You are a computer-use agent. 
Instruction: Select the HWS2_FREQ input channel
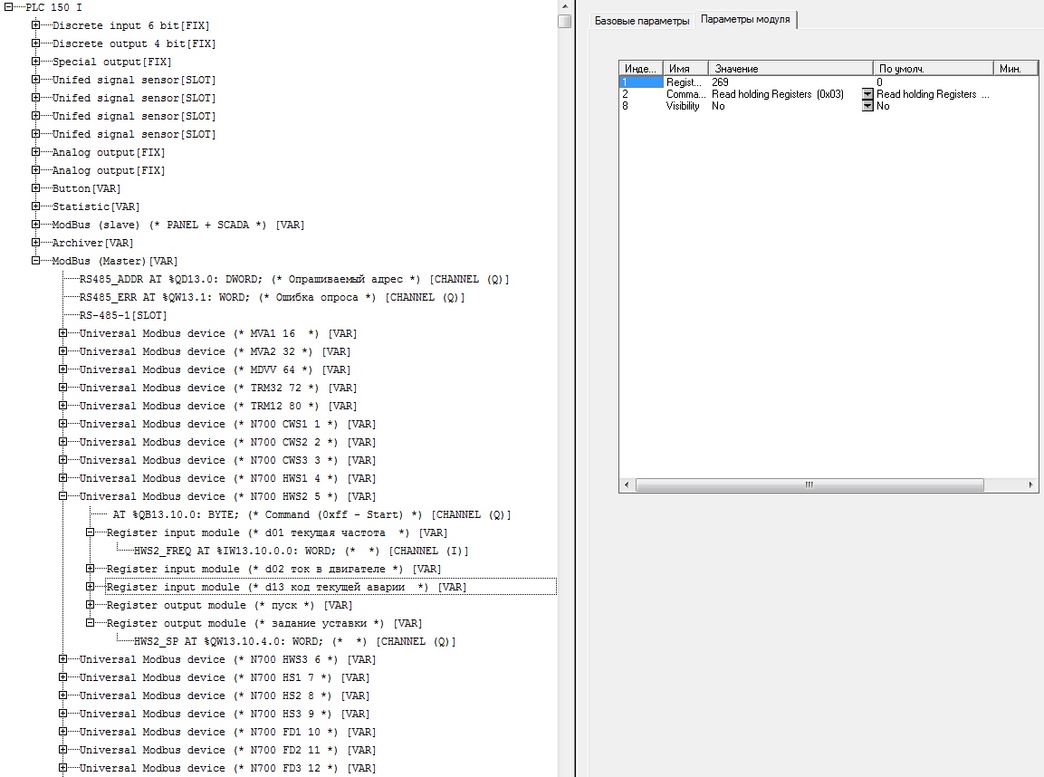tap(301, 551)
